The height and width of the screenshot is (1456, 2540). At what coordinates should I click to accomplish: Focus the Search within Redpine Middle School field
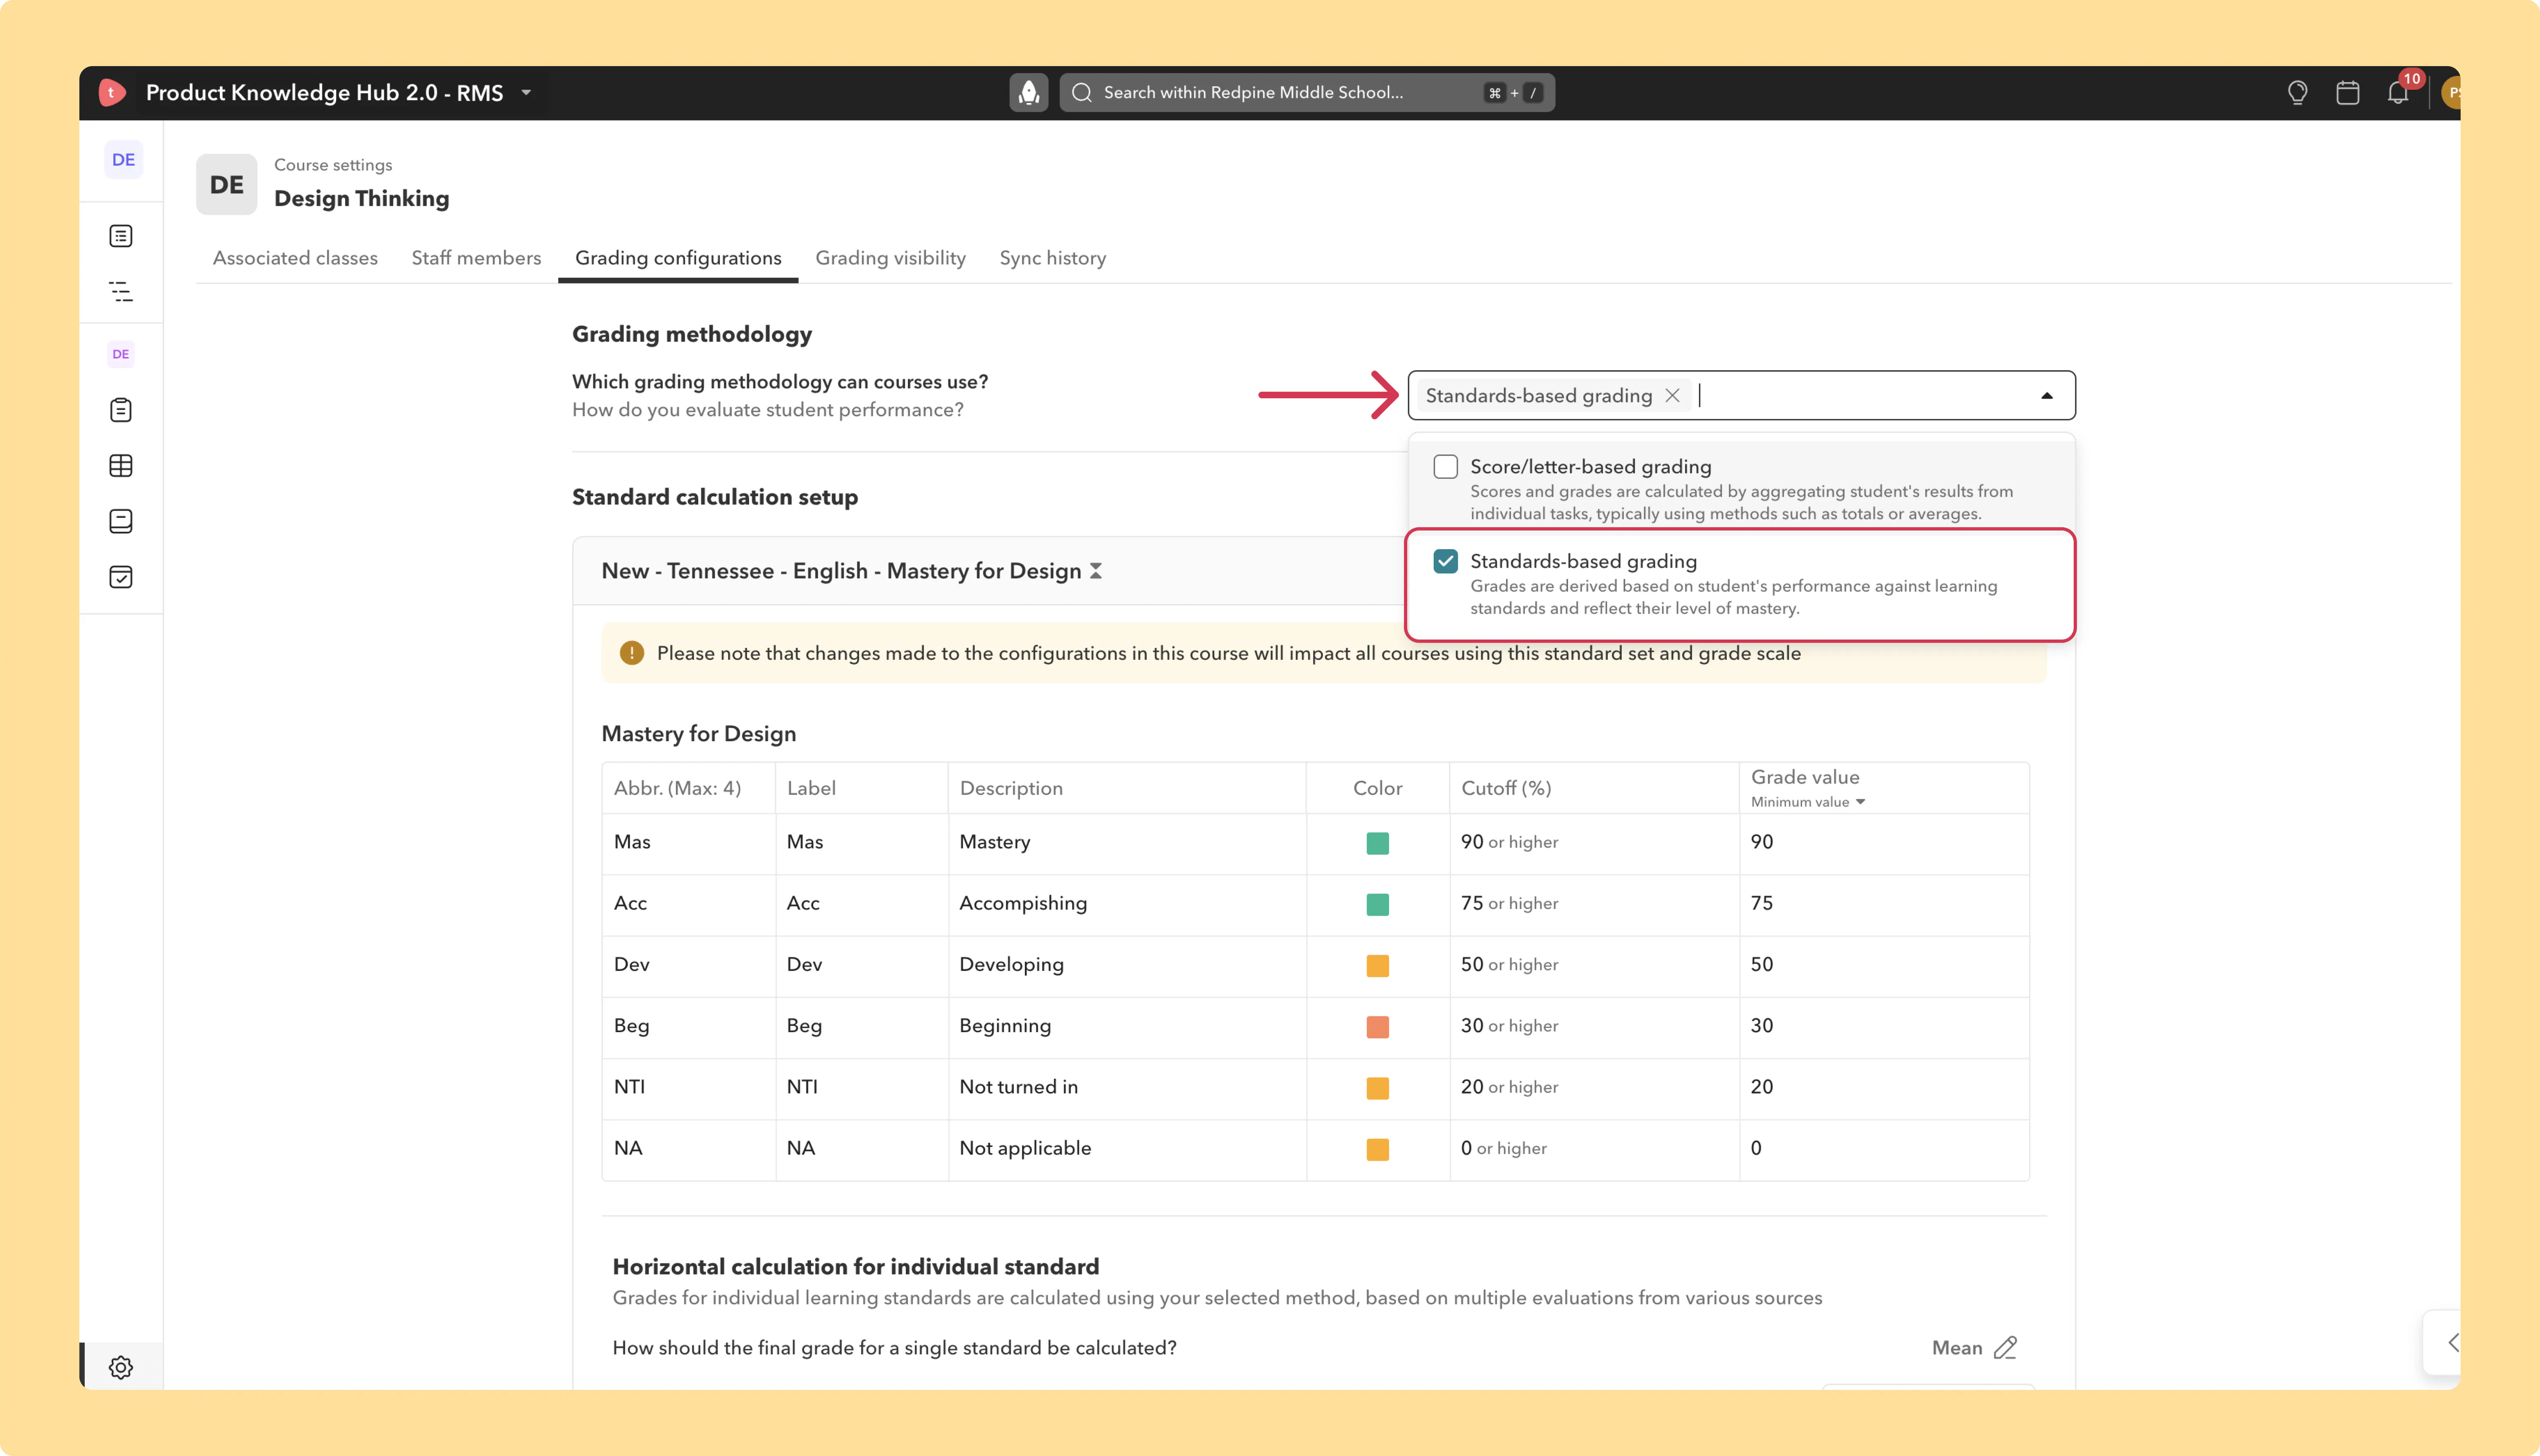1306,92
